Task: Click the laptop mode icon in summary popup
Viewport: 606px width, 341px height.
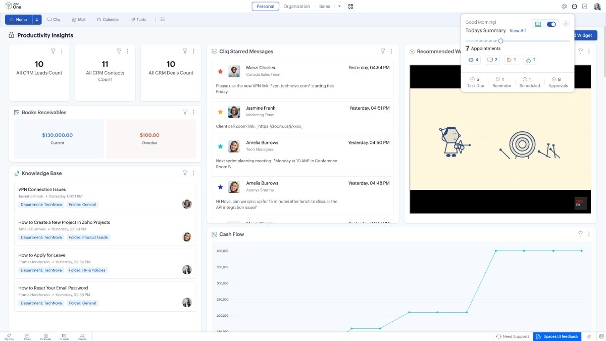Action: [538, 24]
